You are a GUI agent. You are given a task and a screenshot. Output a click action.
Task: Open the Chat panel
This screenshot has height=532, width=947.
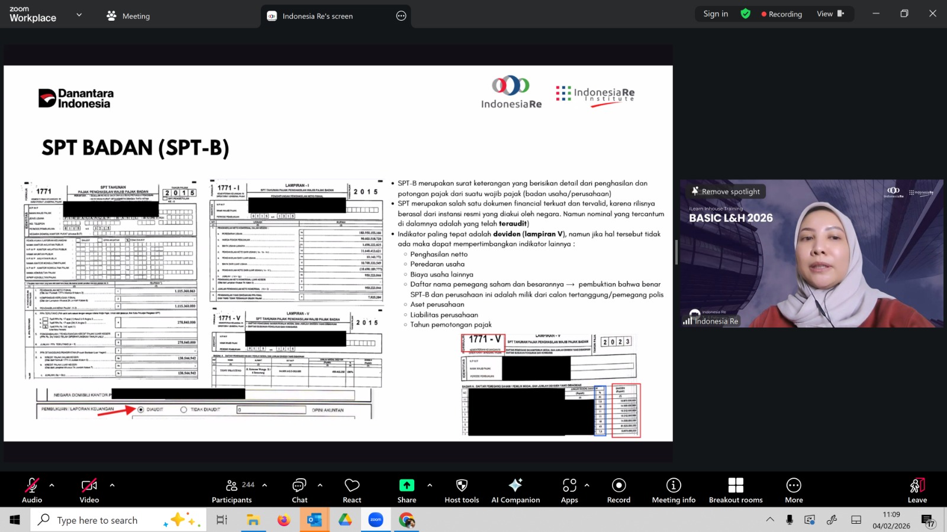click(x=299, y=491)
